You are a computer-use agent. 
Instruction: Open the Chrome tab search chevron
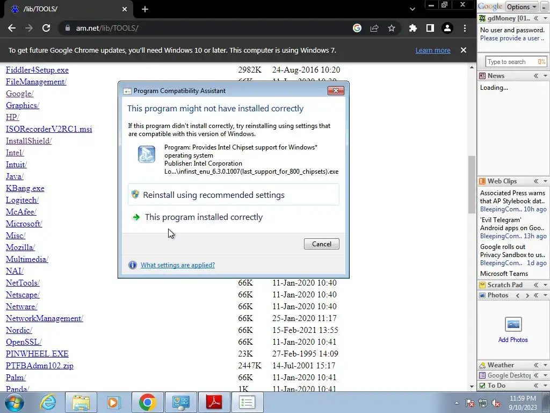412,9
